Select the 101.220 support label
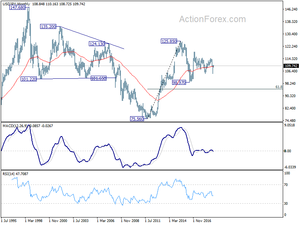 [x=29, y=79]
